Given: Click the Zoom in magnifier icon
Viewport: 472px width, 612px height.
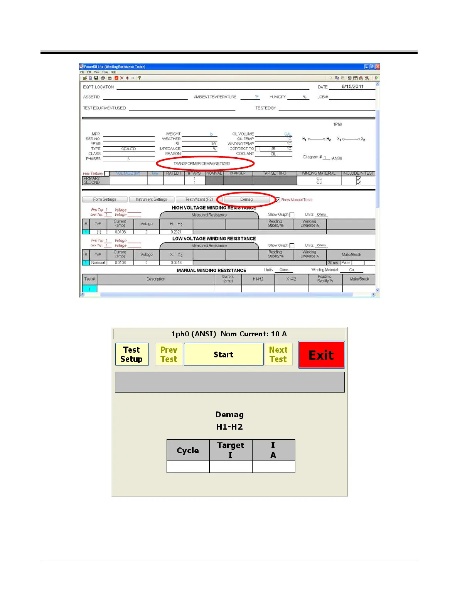Looking at the screenshot, I should [x=361, y=78].
